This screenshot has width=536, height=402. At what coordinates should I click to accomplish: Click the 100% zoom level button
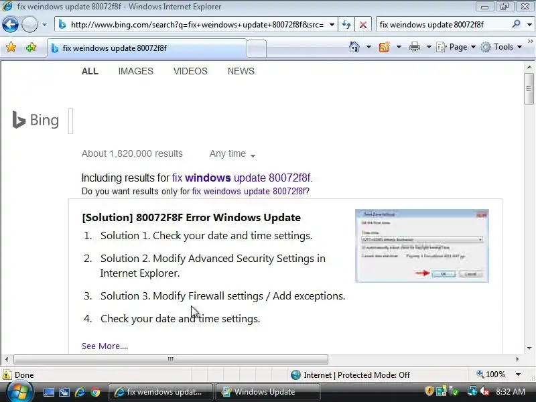491,375
